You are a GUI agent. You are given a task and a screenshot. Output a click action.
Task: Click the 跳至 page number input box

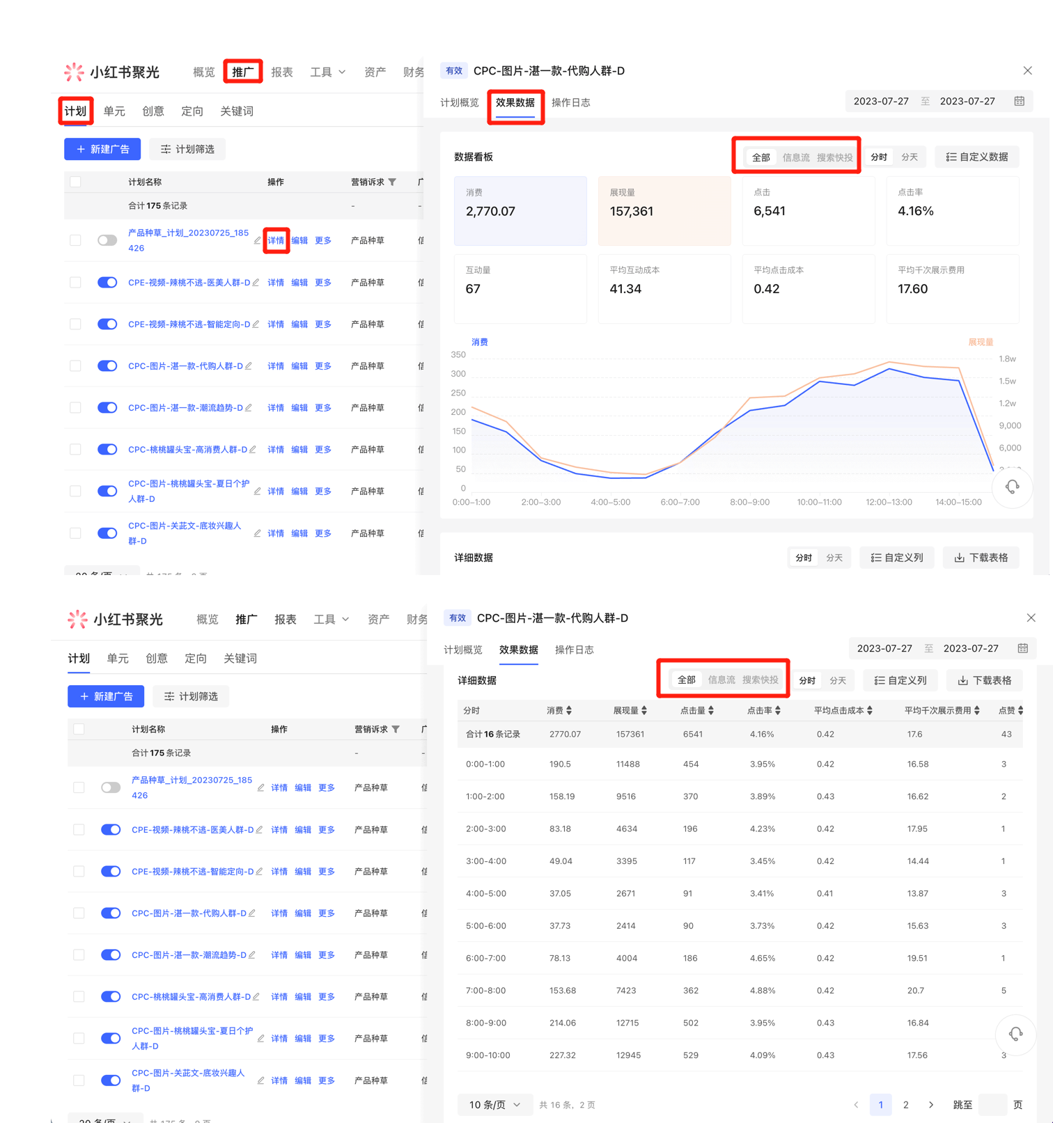click(992, 1105)
